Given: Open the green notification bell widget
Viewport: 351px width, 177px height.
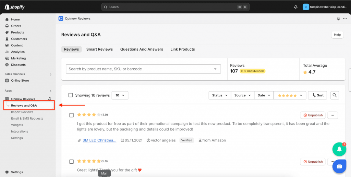Looking at the screenshot, I should click(x=339, y=149).
